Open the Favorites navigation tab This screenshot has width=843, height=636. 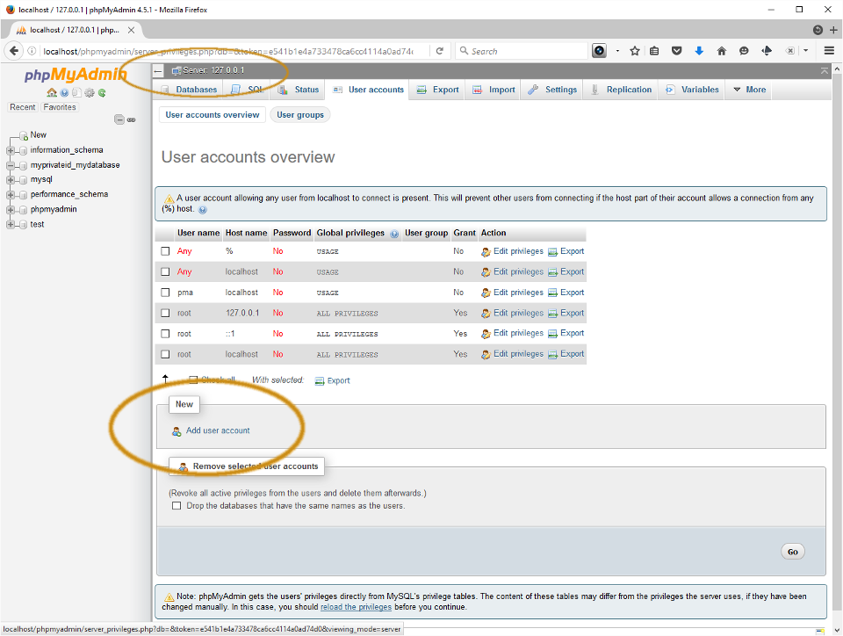pyautogui.click(x=60, y=107)
